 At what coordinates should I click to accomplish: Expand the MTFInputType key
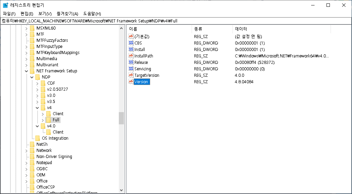(x=27, y=47)
